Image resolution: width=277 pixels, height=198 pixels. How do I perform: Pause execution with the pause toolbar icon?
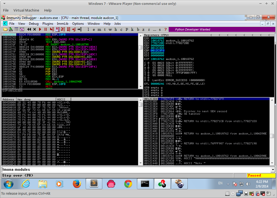[46, 29]
